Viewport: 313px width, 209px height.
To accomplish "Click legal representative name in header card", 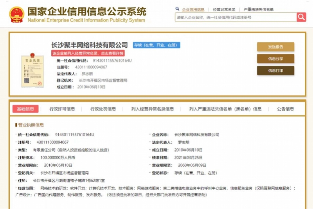I will [87, 74].
